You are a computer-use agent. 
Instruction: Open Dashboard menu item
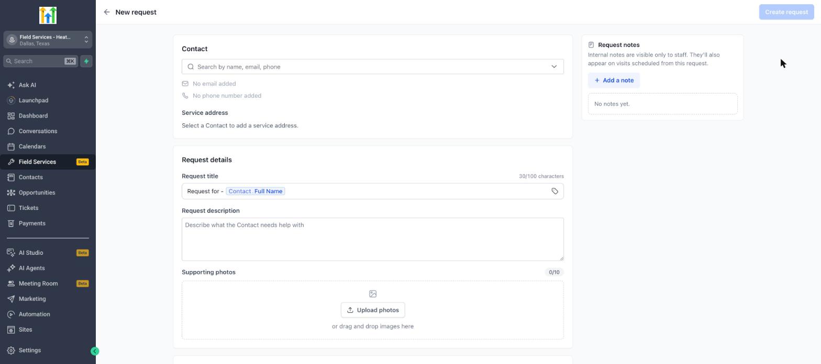(x=48, y=116)
